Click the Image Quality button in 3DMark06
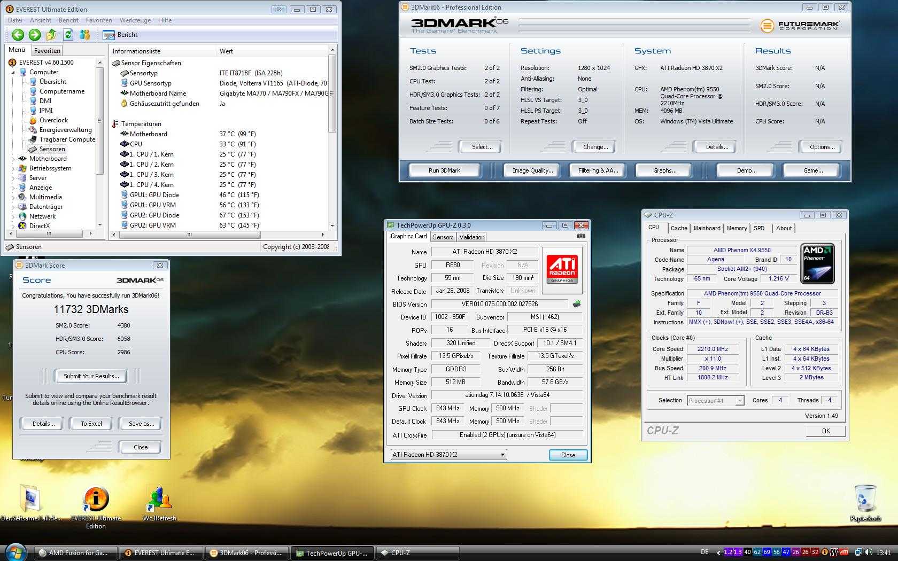This screenshot has height=561, width=898. click(532, 170)
